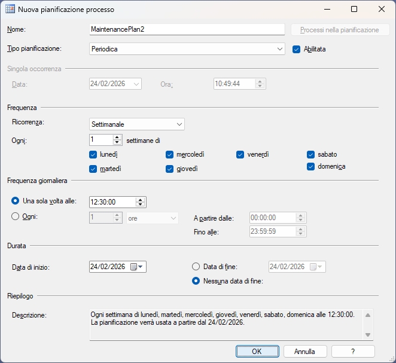This screenshot has height=363, width=396.
Task: Uncheck the mercoledì checkbox
Action: pos(170,154)
